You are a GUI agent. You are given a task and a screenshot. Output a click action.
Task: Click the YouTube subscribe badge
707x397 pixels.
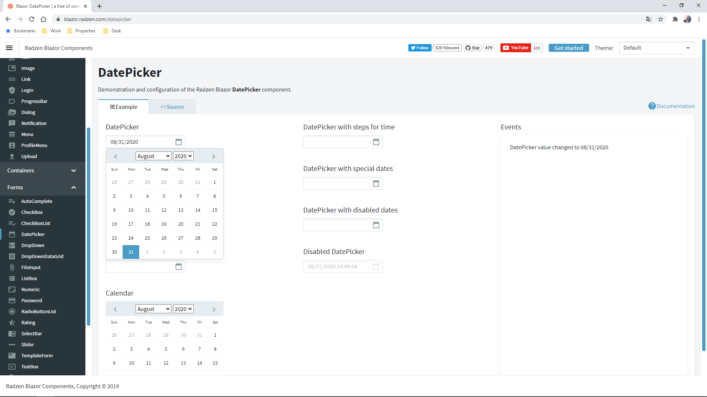(515, 48)
